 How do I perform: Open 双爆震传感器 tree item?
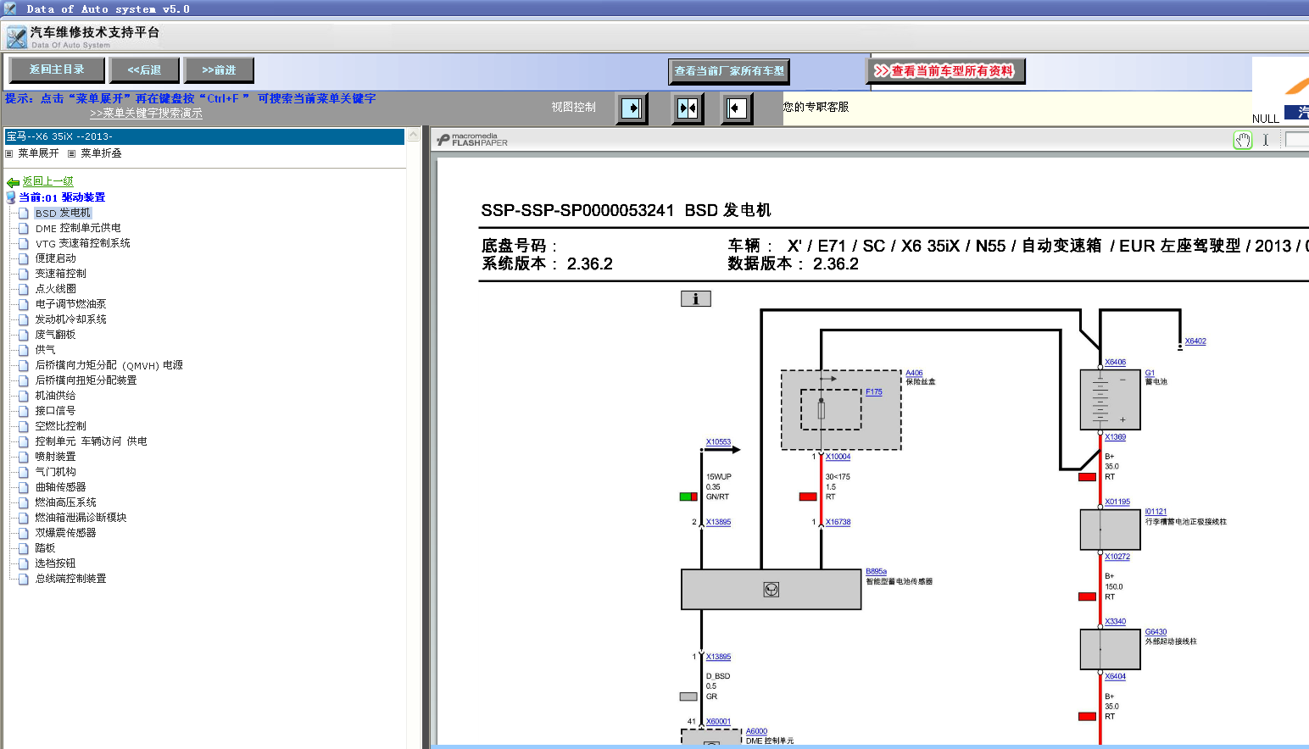[66, 533]
